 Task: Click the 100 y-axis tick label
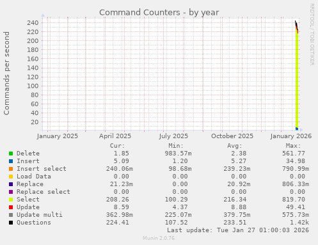point(33,86)
